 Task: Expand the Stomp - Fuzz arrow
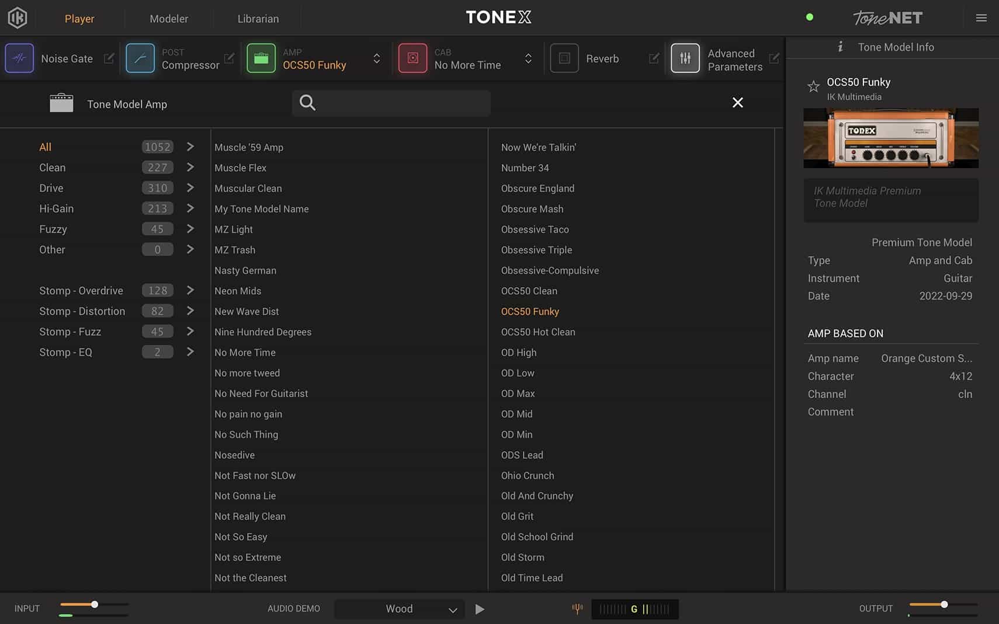[x=190, y=331]
